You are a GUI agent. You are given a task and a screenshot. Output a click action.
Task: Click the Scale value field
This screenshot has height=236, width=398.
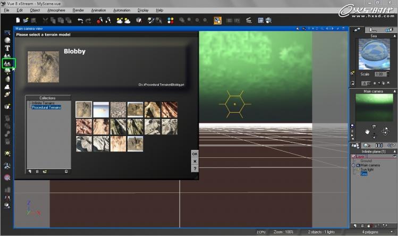point(380,74)
